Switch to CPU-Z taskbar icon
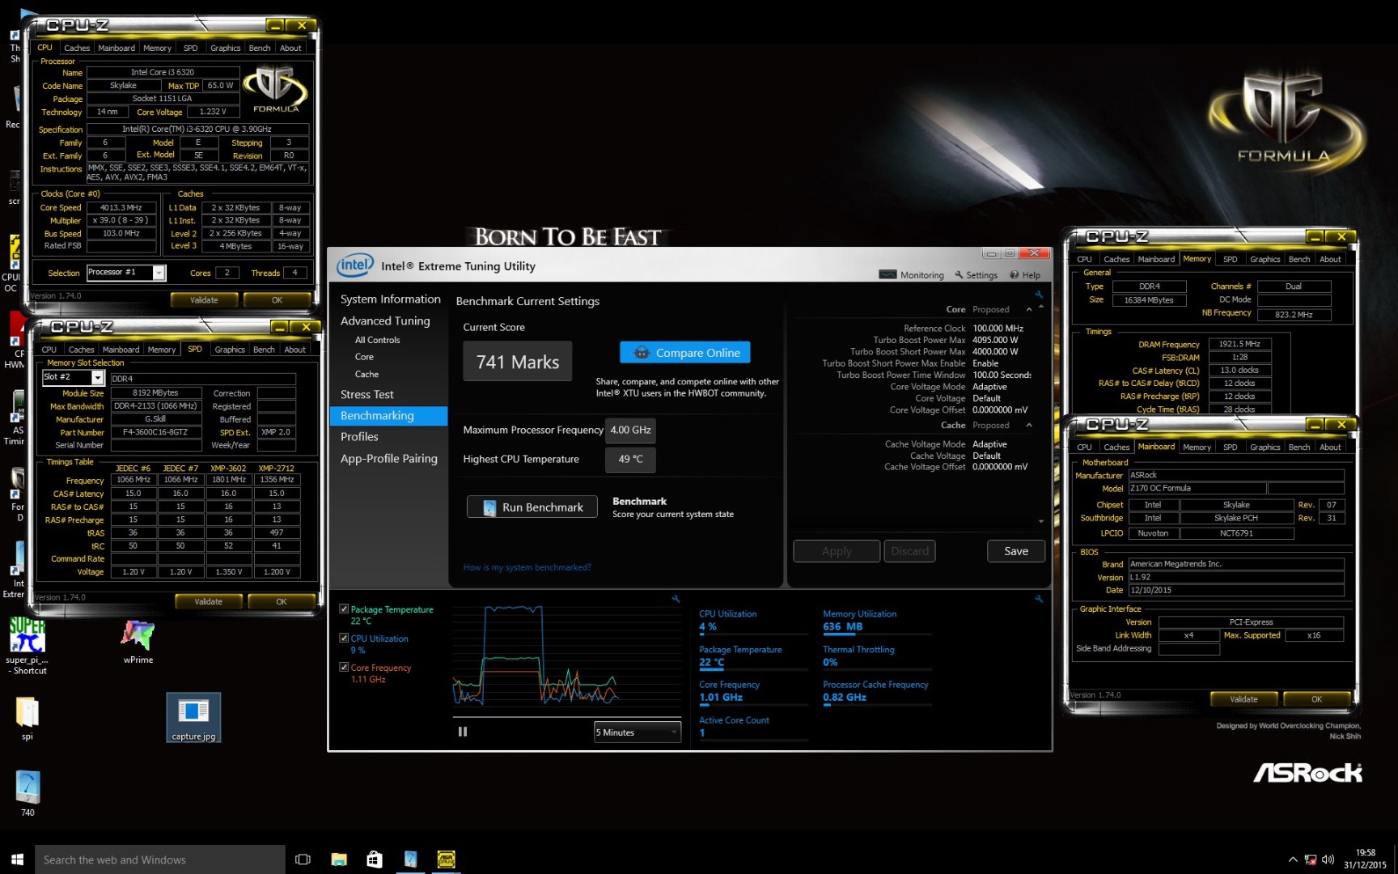 [446, 859]
